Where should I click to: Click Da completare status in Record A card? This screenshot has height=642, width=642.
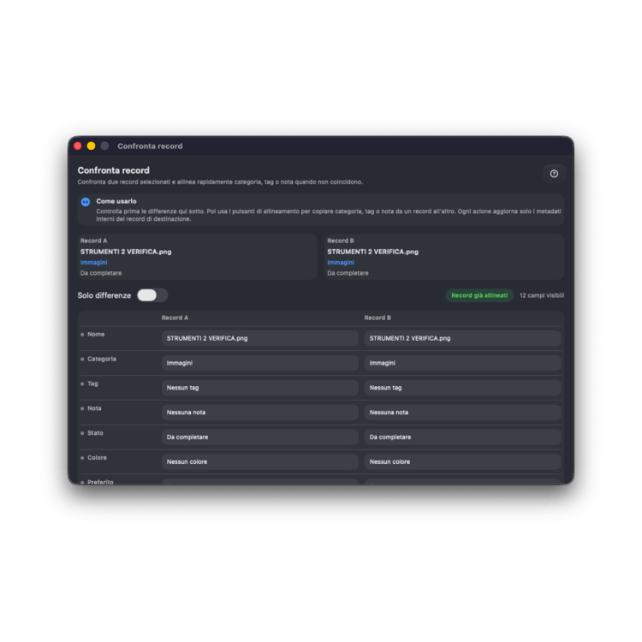point(101,273)
